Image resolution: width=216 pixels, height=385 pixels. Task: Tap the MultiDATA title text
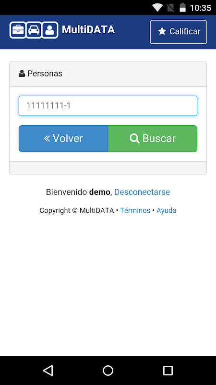[x=88, y=30]
